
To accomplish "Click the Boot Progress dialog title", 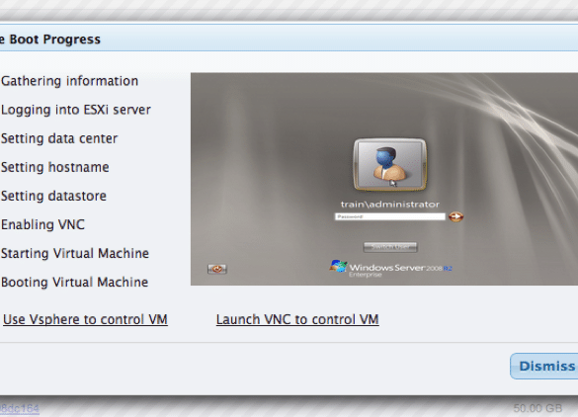I will pos(50,40).
